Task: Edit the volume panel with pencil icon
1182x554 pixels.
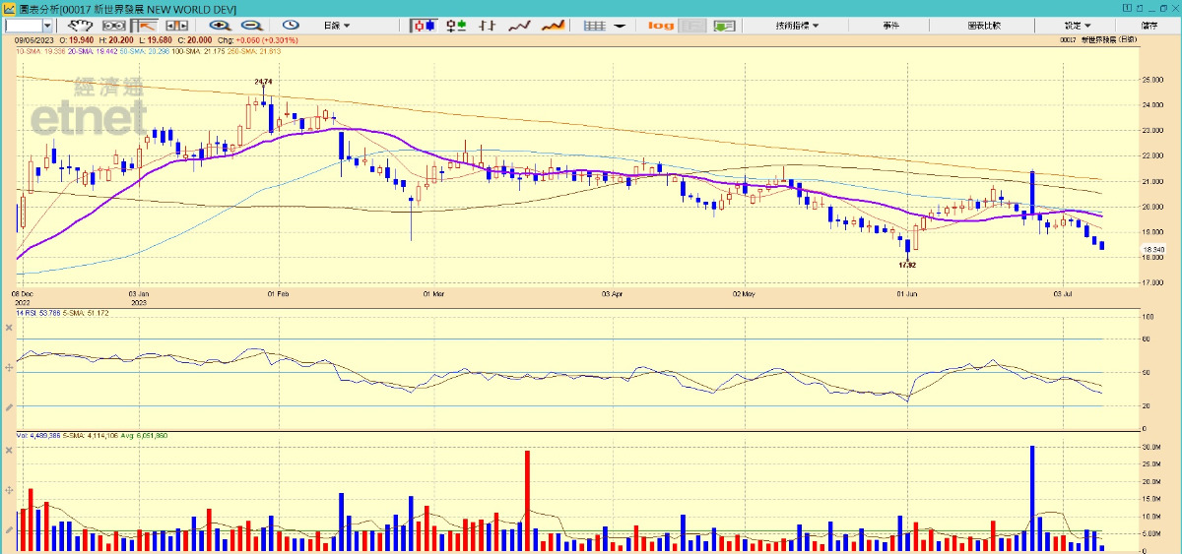Action: click(8, 530)
